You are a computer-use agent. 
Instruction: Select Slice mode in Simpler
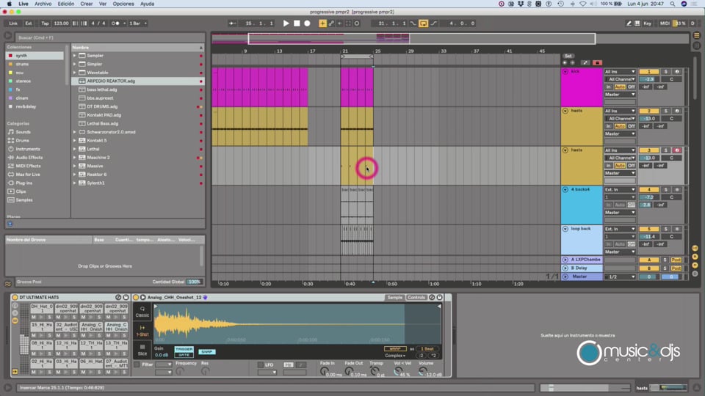(142, 351)
